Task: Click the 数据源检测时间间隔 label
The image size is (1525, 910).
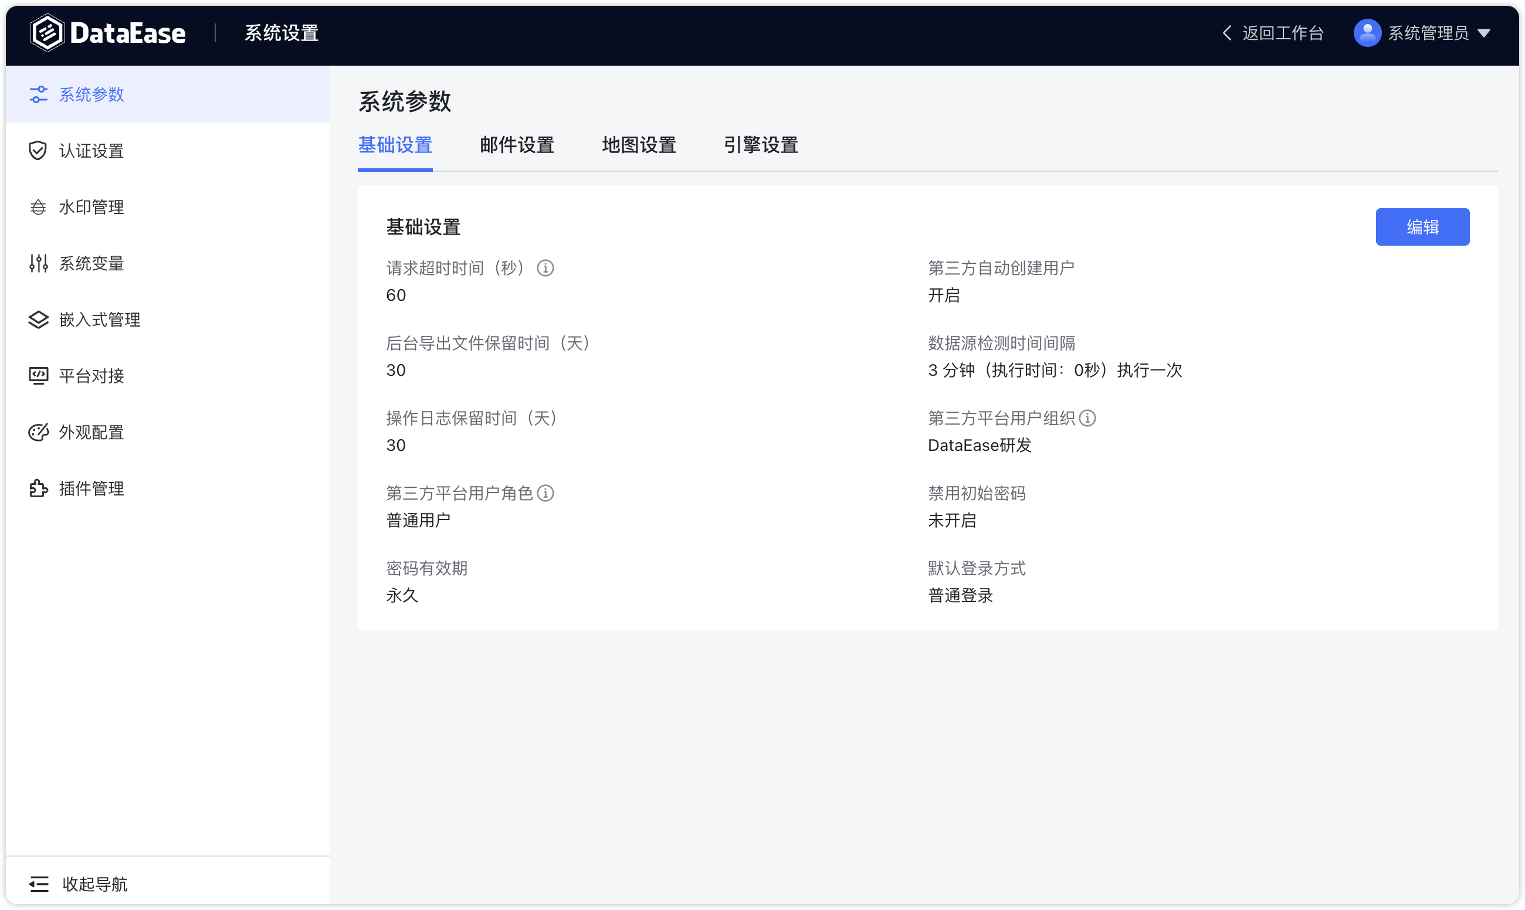Action: coord(1001,343)
